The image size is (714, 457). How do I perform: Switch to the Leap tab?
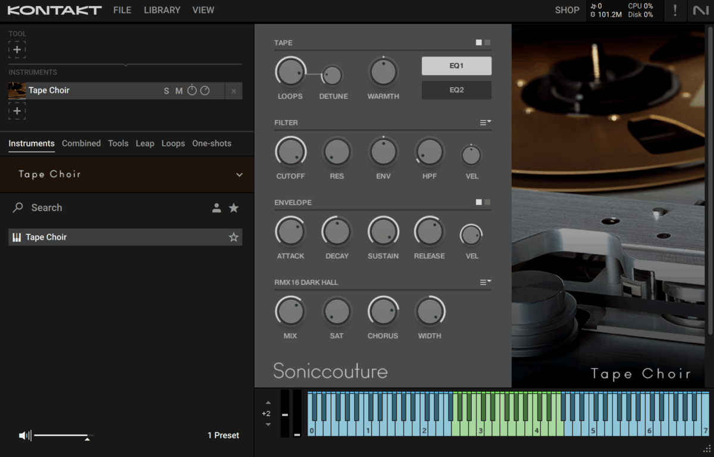(x=145, y=143)
